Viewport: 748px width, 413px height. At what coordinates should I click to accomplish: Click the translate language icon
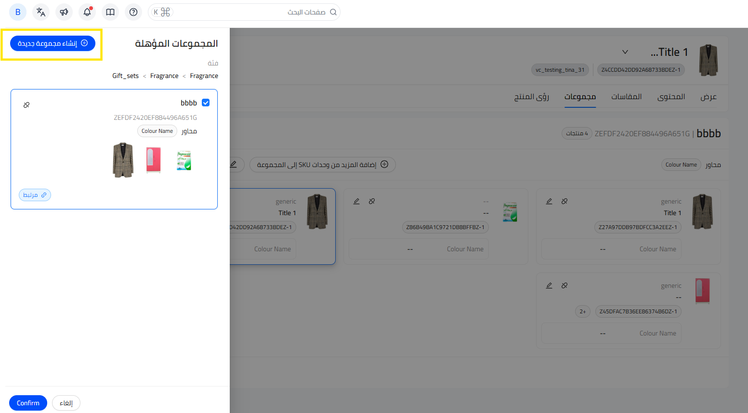[x=41, y=12]
